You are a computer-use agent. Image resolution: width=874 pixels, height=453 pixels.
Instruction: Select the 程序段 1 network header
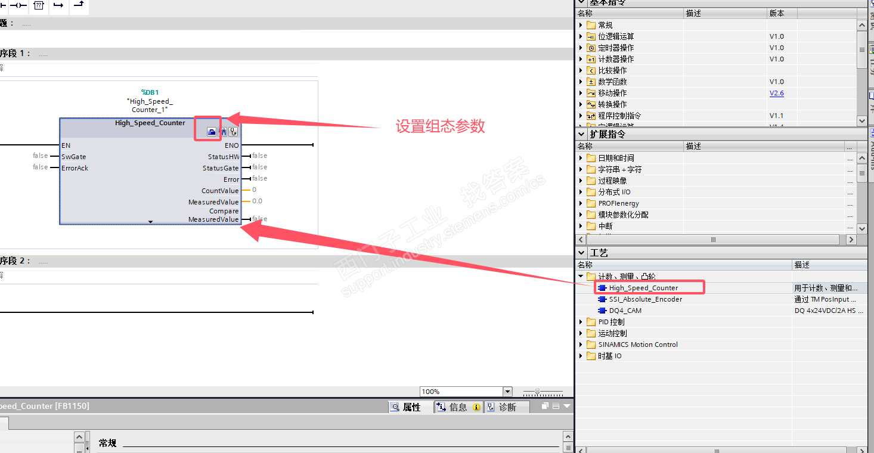[x=286, y=54]
